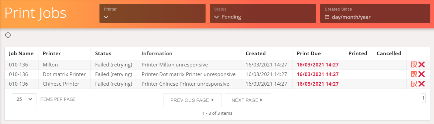Sort by Created column header

256,53
